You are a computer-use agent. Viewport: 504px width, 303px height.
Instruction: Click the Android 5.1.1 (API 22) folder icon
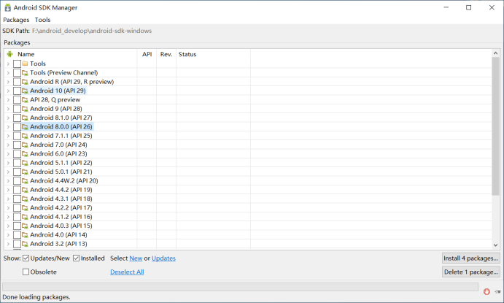(x=25, y=163)
